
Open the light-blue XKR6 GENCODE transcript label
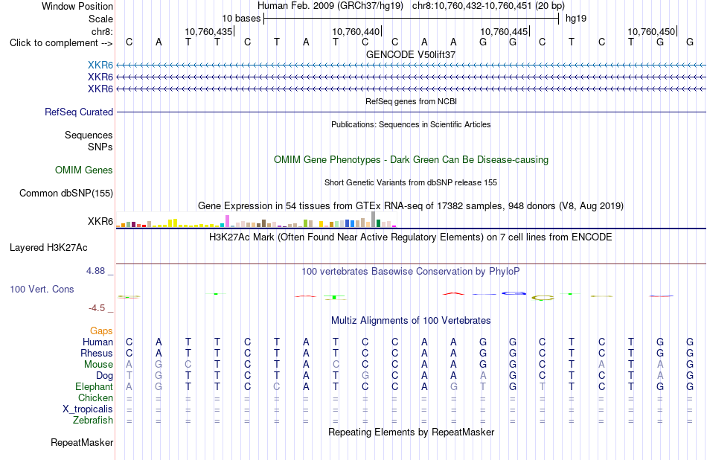pyautogui.click(x=100, y=66)
